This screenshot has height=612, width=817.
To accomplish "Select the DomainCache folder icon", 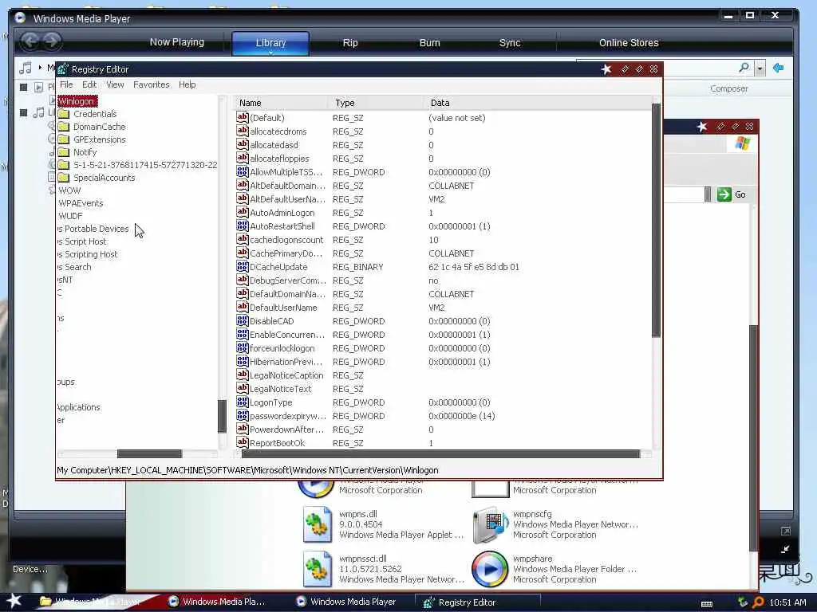I will point(64,127).
